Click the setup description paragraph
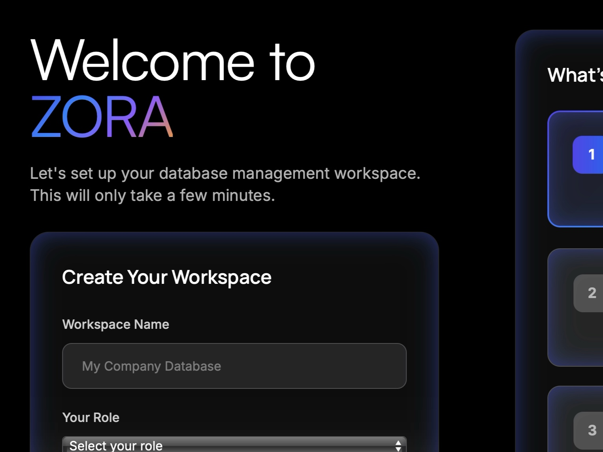The height and width of the screenshot is (452, 603). tap(225, 184)
